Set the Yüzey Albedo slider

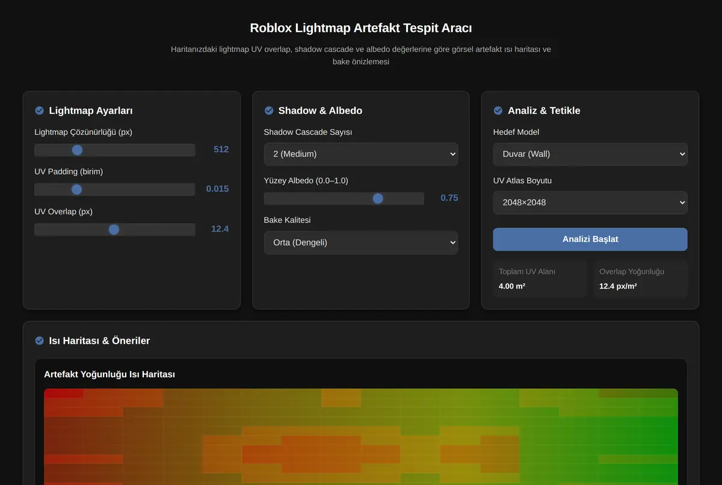tap(344, 199)
